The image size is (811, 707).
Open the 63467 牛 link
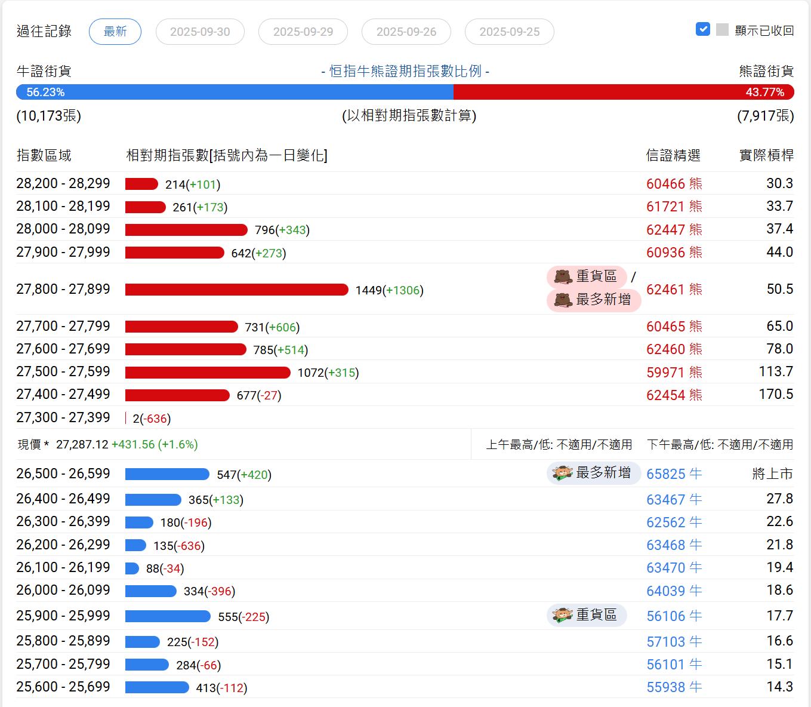click(x=674, y=499)
